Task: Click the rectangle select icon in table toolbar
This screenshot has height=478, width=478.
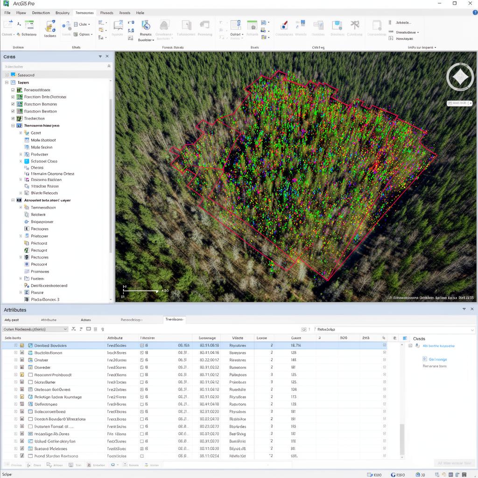Action: [88, 329]
